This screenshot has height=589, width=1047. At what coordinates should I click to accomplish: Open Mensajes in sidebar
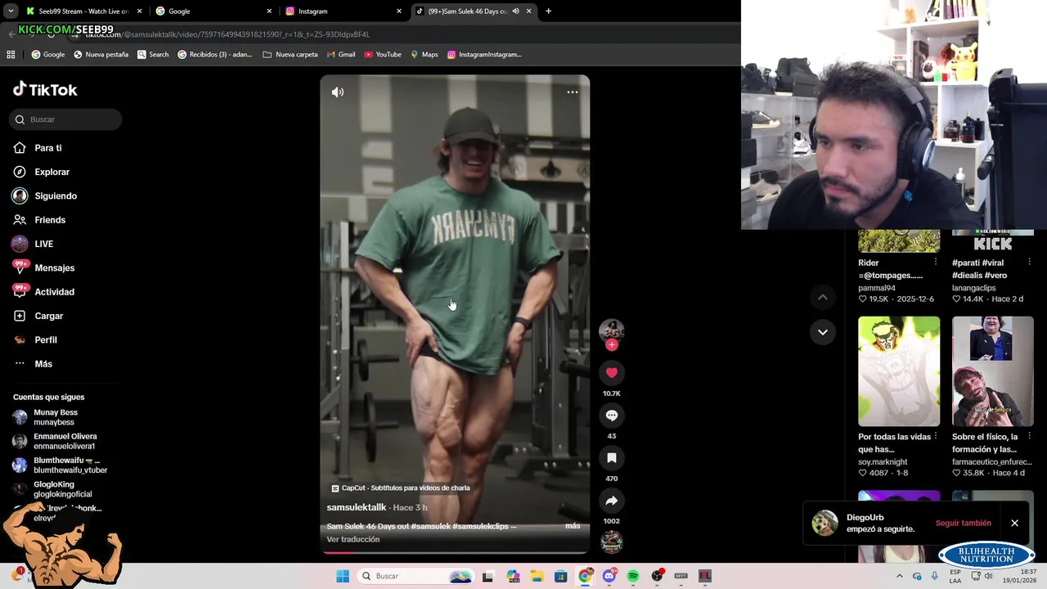pos(54,268)
